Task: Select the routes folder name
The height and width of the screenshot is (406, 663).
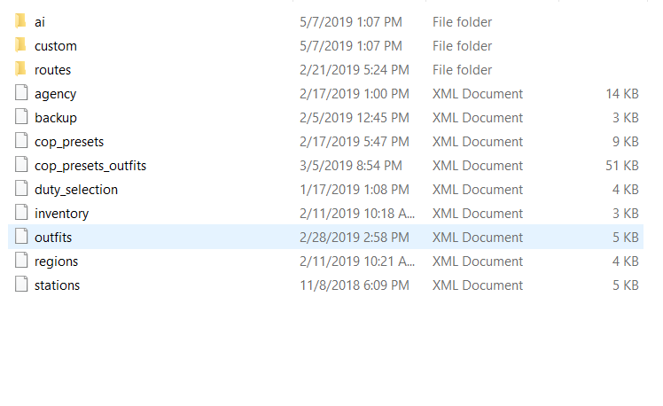Action: (x=52, y=70)
